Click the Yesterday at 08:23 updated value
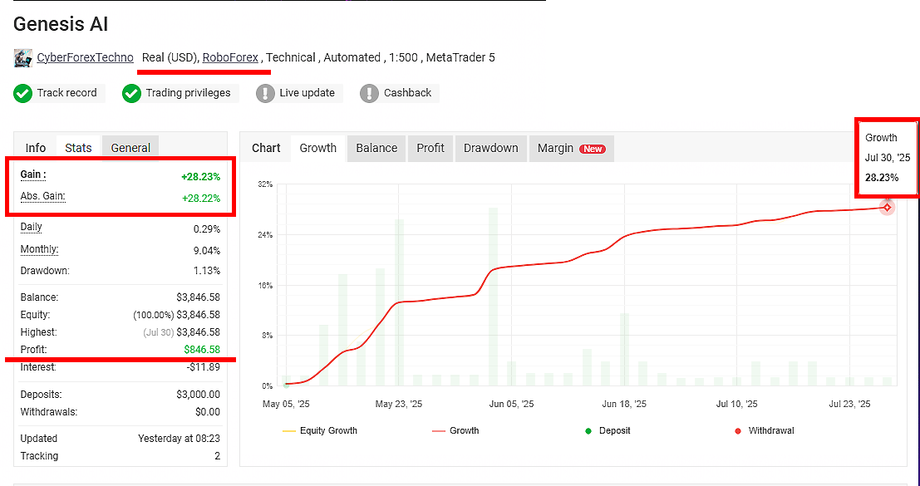Viewport: 920px width, 486px height. (x=179, y=439)
